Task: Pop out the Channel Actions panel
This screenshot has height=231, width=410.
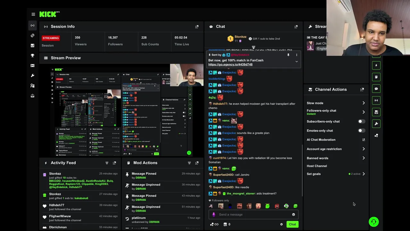Action: pyautogui.click(x=362, y=90)
